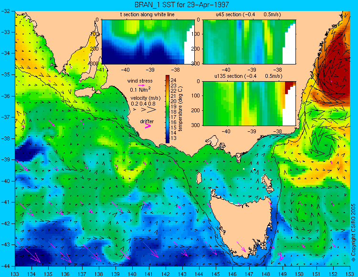The height and width of the screenshot is (277, 358).
Task: Click colorbar tick value '21'
Action: point(174,96)
